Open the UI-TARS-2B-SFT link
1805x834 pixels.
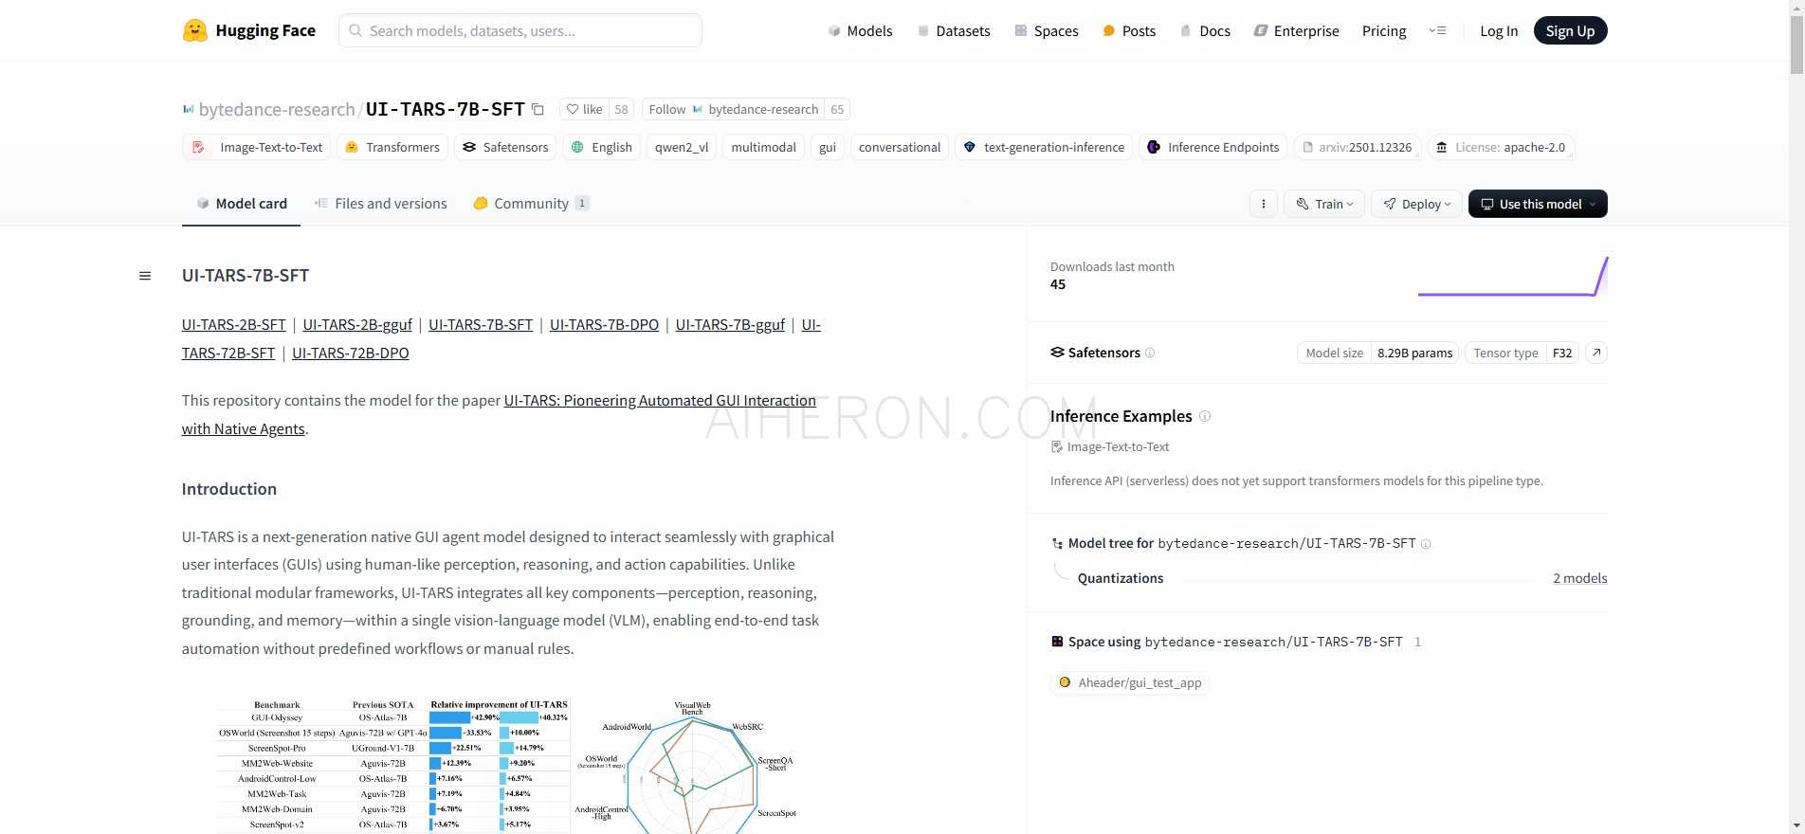click(234, 325)
